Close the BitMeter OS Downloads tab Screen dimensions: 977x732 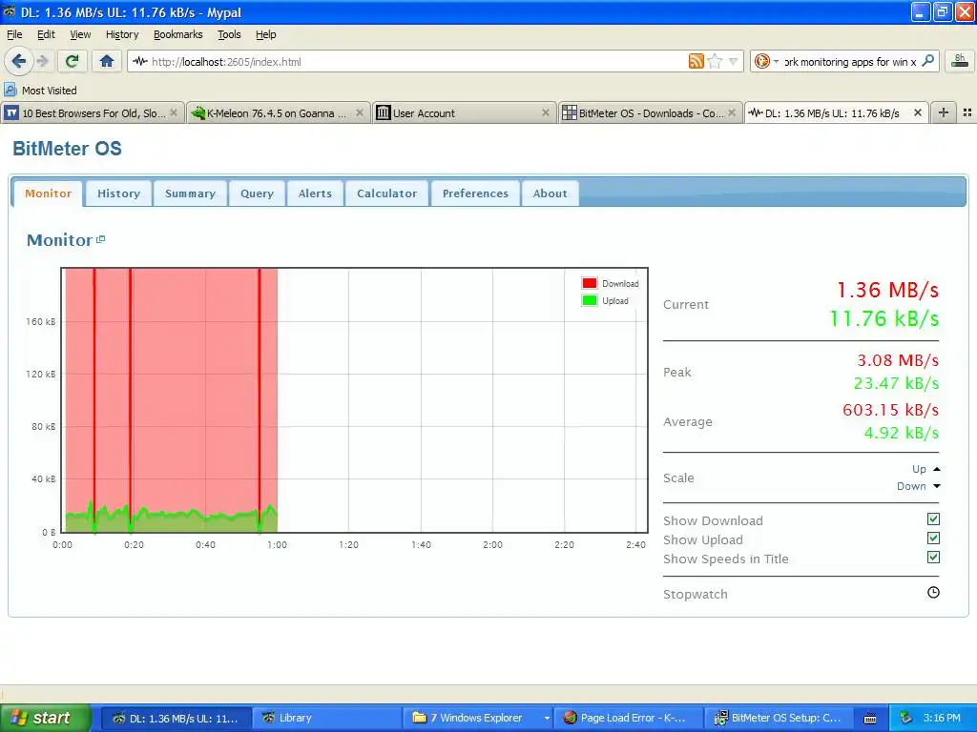(x=732, y=112)
